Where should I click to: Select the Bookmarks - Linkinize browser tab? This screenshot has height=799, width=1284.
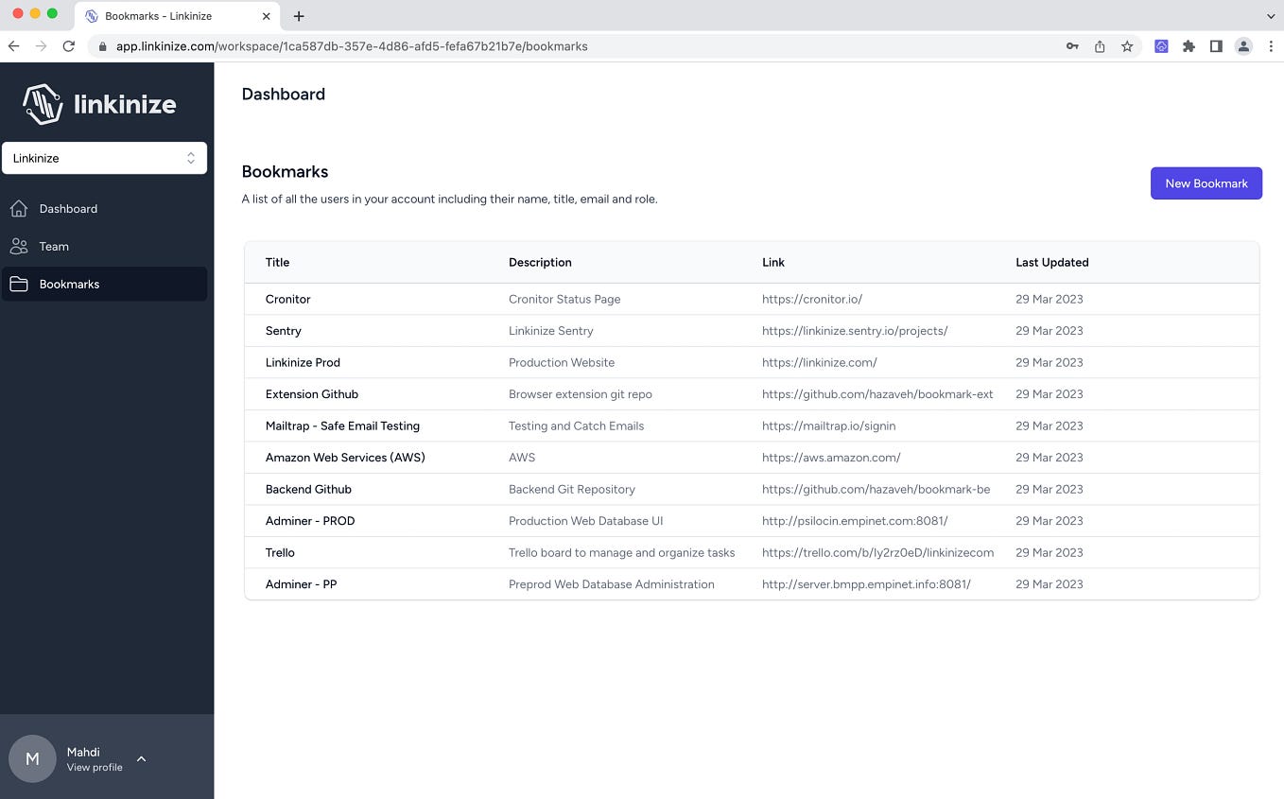click(170, 15)
